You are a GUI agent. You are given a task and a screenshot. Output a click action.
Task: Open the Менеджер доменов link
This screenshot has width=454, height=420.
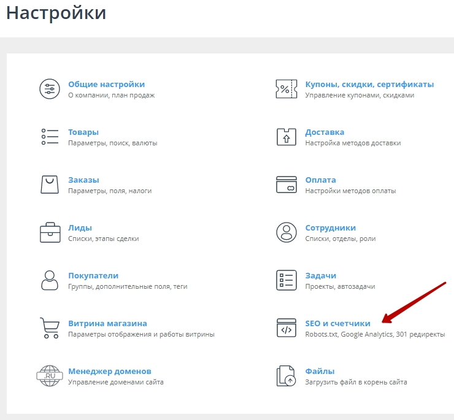pyautogui.click(x=109, y=371)
